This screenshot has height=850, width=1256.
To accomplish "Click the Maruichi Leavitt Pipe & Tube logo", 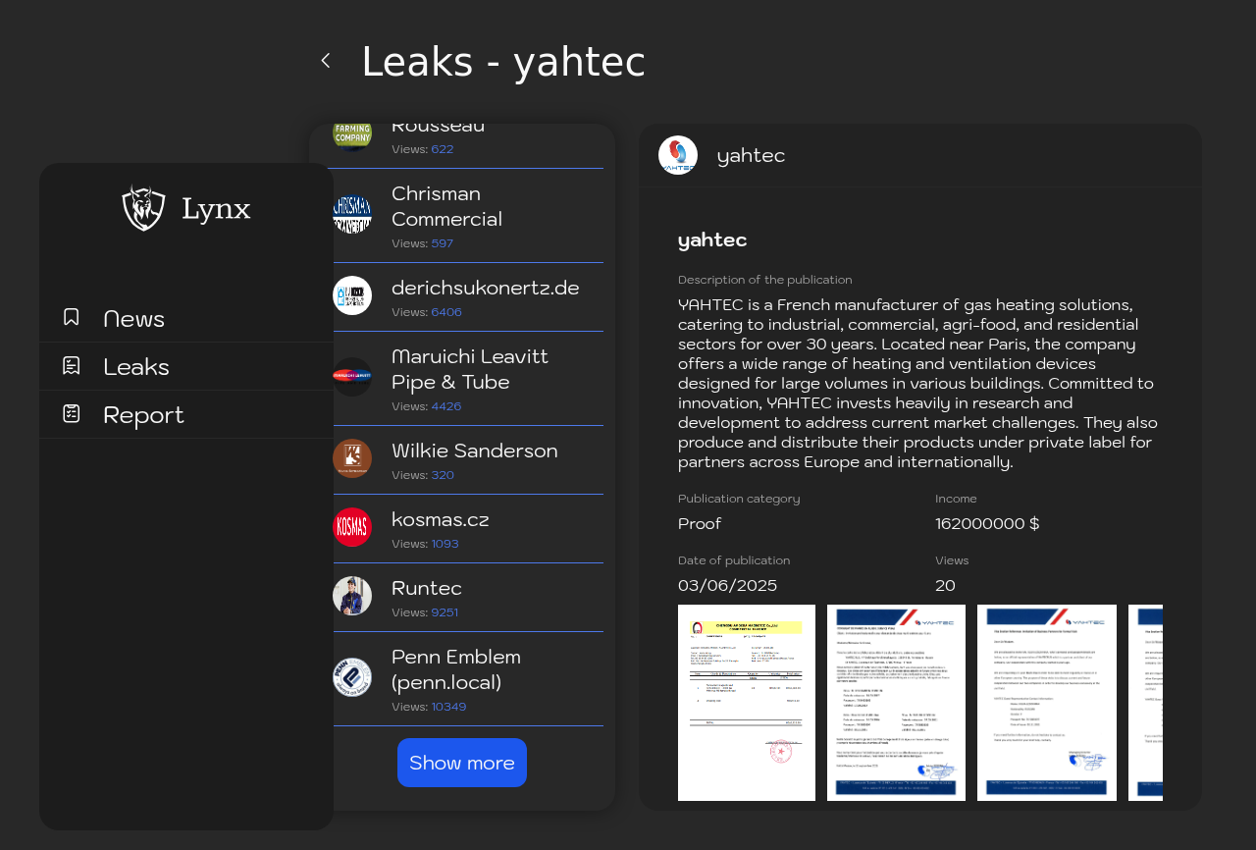I will pos(352,377).
